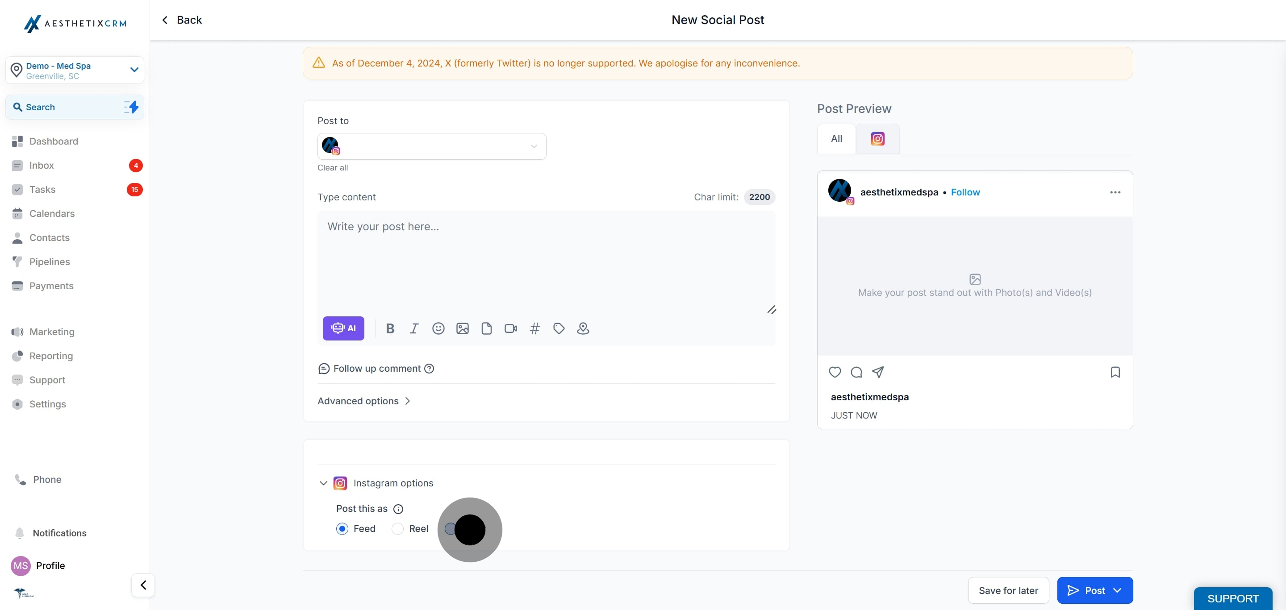Open the Marketing section in the sidebar
Image resolution: width=1286 pixels, height=610 pixels.
52,332
